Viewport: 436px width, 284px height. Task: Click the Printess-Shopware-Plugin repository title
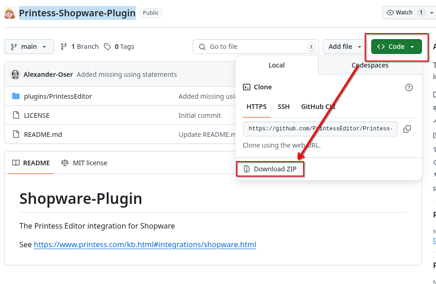77,13
